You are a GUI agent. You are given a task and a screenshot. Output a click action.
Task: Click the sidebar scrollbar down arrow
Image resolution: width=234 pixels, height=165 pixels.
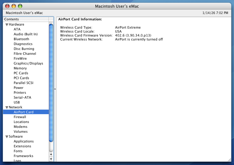51,159
